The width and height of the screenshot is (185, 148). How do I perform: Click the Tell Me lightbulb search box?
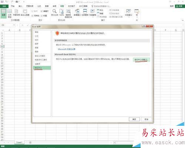tap(101, 6)
